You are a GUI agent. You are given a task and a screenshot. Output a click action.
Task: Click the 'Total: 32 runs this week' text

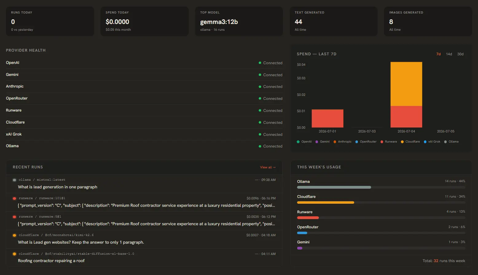pos(444,261)
